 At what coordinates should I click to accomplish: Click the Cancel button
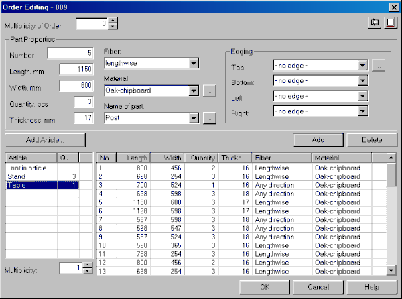point(318,287)
